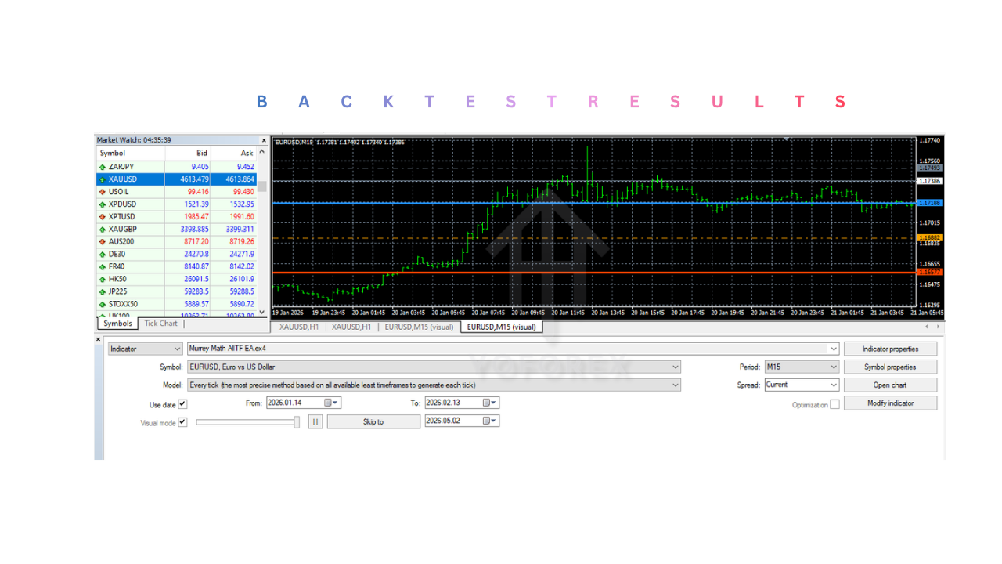Click the Skip to button
The image size is (1002, 564).
point(373,421)
